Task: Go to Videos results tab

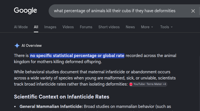Action: [68, 27]
